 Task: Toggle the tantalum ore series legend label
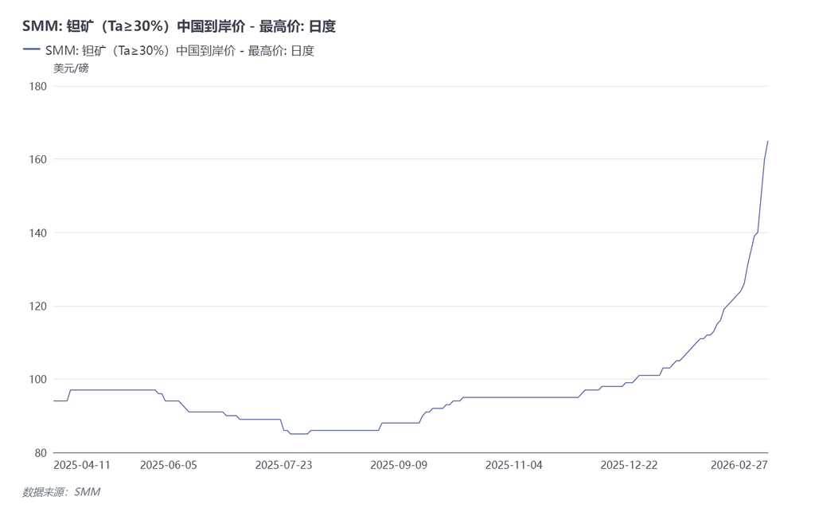point(180,51)
